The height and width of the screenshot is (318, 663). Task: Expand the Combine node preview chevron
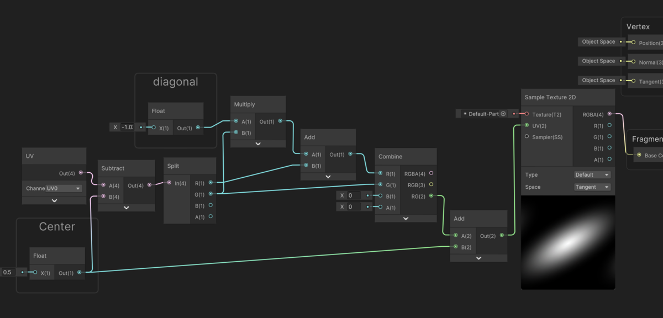406,219
